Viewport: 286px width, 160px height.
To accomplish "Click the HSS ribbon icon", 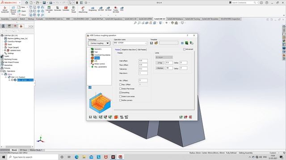I will (x=122, y=9).
